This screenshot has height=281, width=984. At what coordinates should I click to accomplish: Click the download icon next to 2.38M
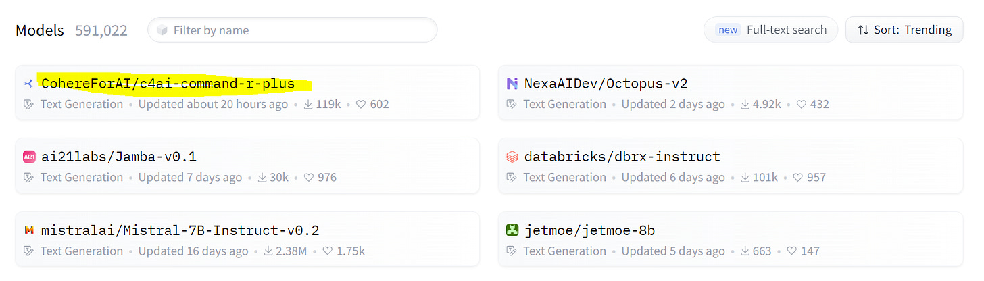tap(268, 251)
